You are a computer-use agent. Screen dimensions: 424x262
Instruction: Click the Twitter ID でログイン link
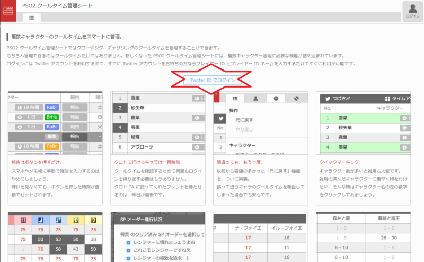pyautogui.click(x=212, y=80)
